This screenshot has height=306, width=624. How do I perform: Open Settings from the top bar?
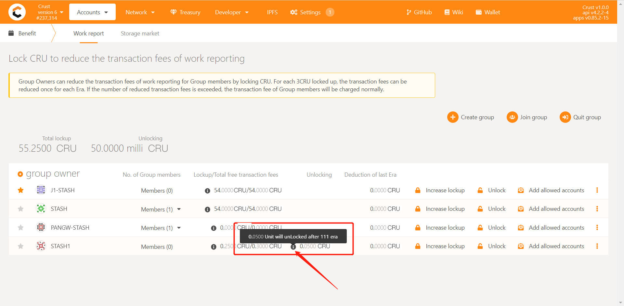[x=305, y=12]
